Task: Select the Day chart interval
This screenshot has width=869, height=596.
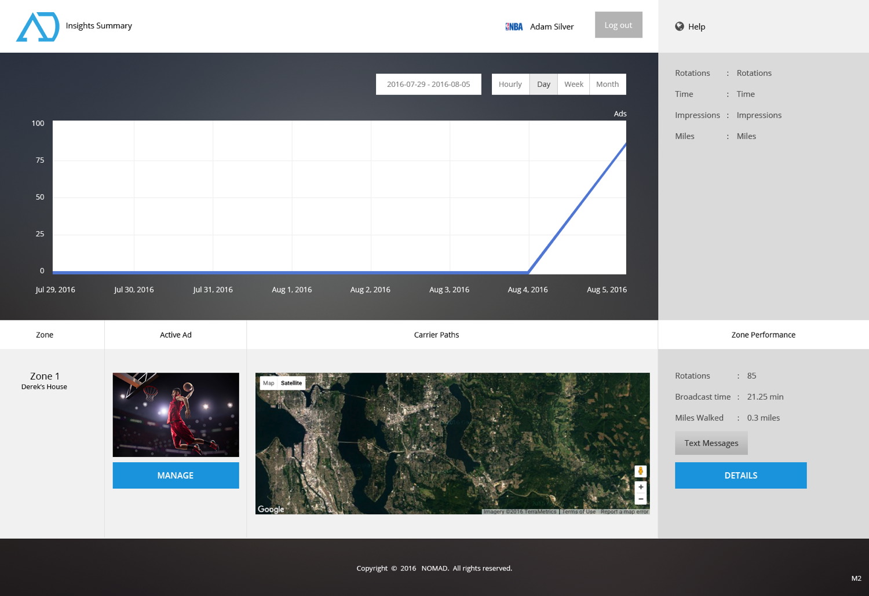Action: pyautogui.click(x=543, y=84)
